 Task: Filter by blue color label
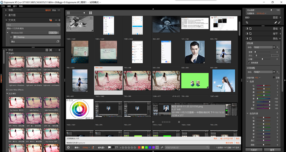point(150,148)
